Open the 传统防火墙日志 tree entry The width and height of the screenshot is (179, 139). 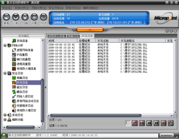pyautogui.click(x=24, y=110)
